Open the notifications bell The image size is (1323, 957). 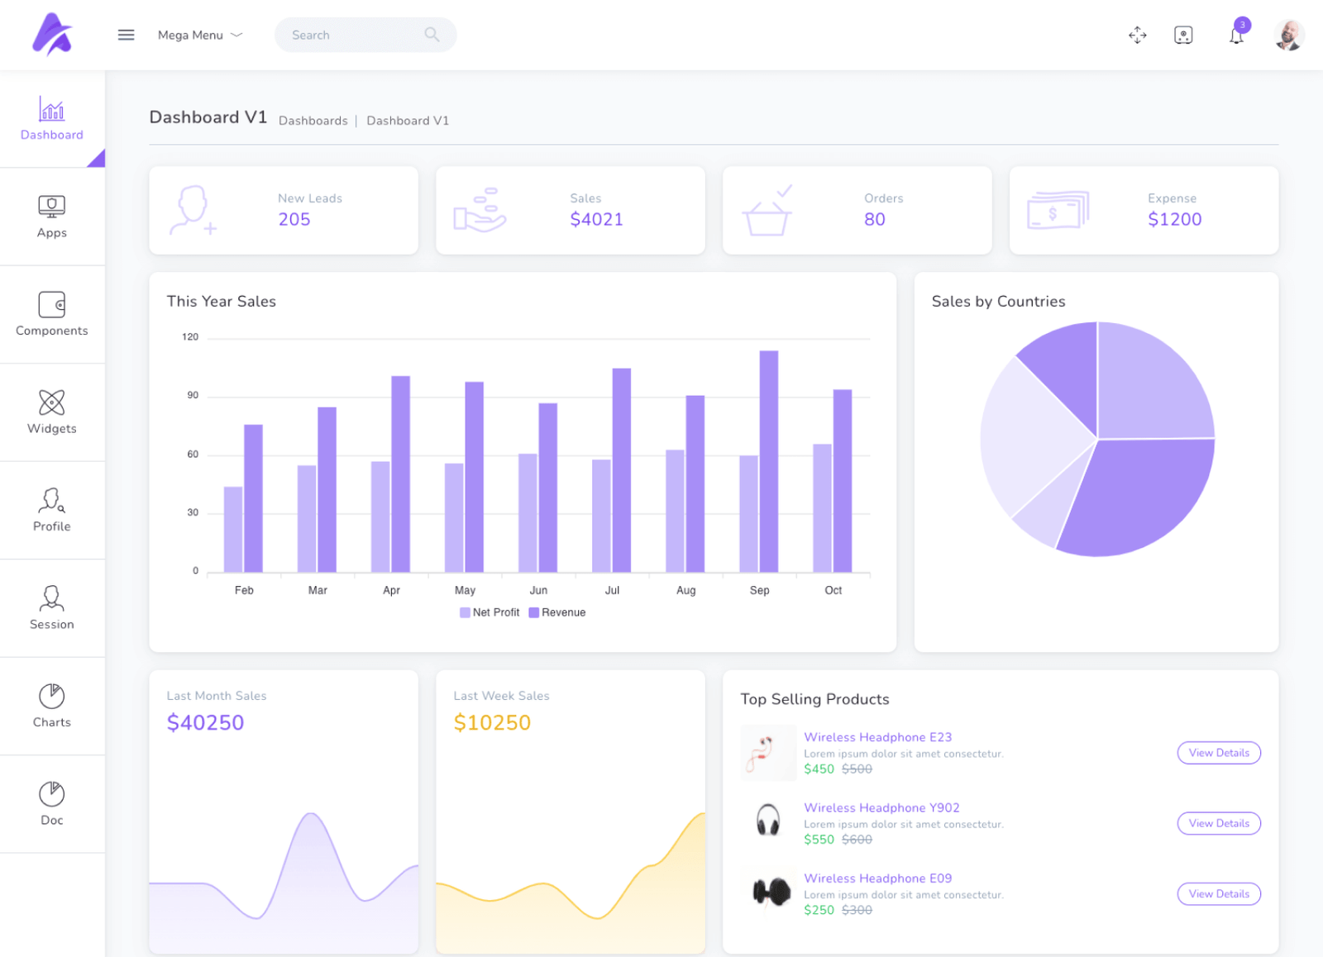[x=1235, y=35]
